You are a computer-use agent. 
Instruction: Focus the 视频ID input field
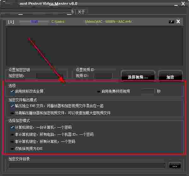coord(103,76)
